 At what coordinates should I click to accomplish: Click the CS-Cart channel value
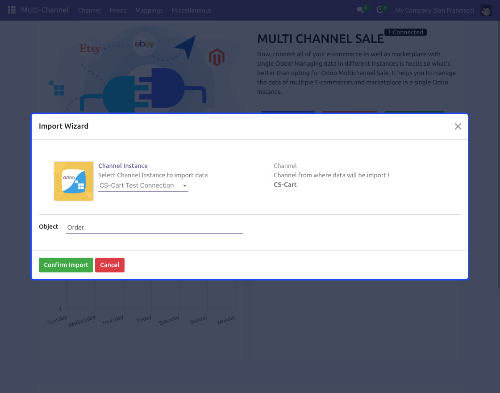pos(285,184)
